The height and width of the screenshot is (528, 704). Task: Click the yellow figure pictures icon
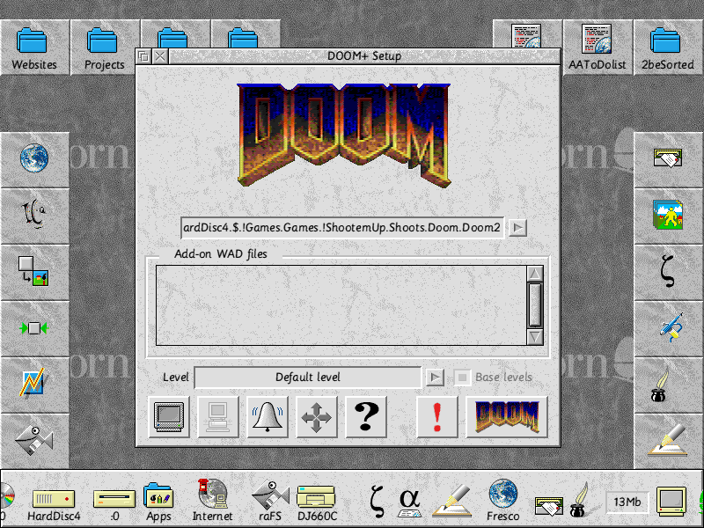point(668,215)
